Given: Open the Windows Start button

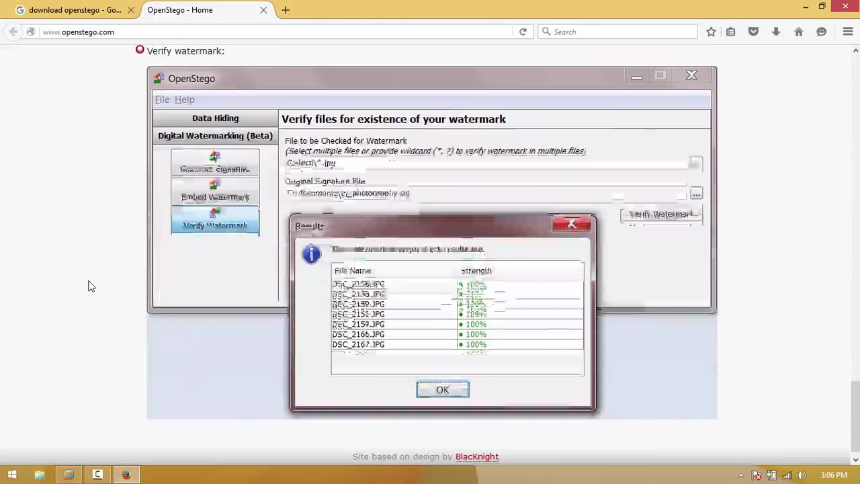Looking at the screenshot, I should click(x=12, y=475).
